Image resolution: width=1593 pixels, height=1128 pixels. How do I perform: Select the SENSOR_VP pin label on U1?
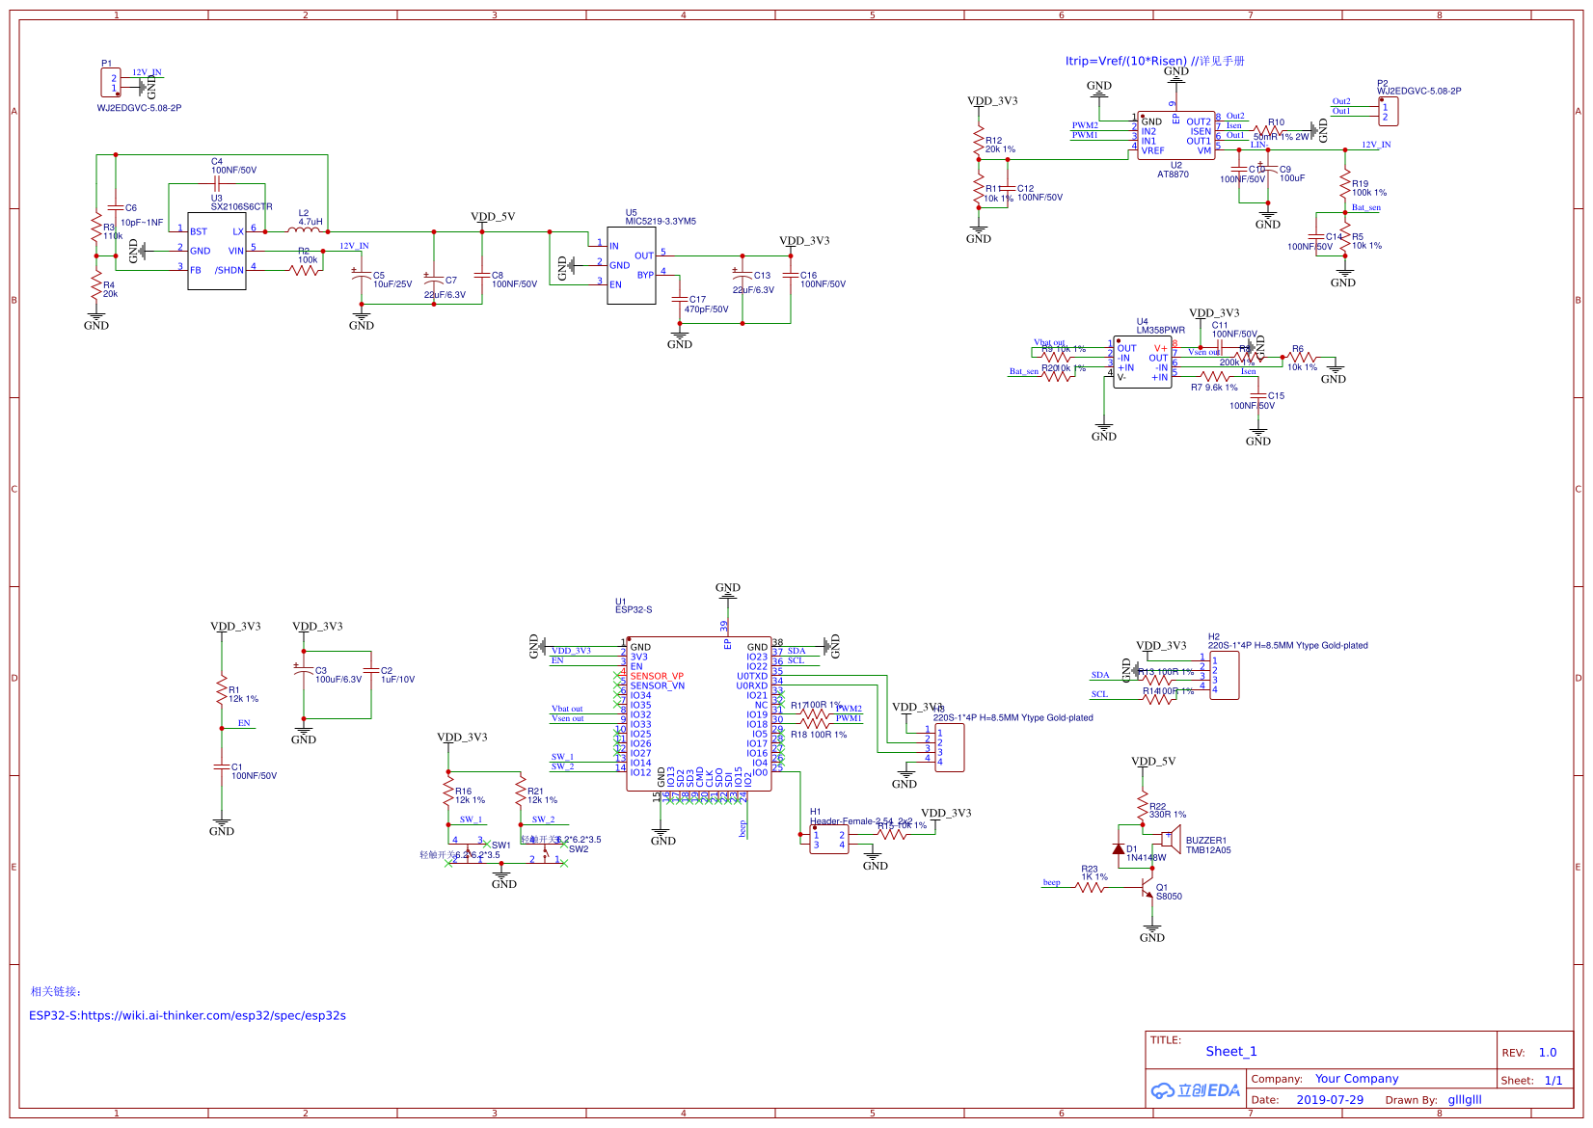[x=657, y=676]
